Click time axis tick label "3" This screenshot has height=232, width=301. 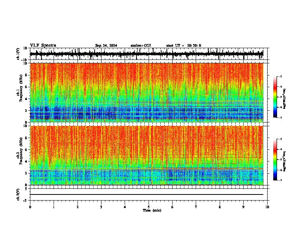coord(101,207)
